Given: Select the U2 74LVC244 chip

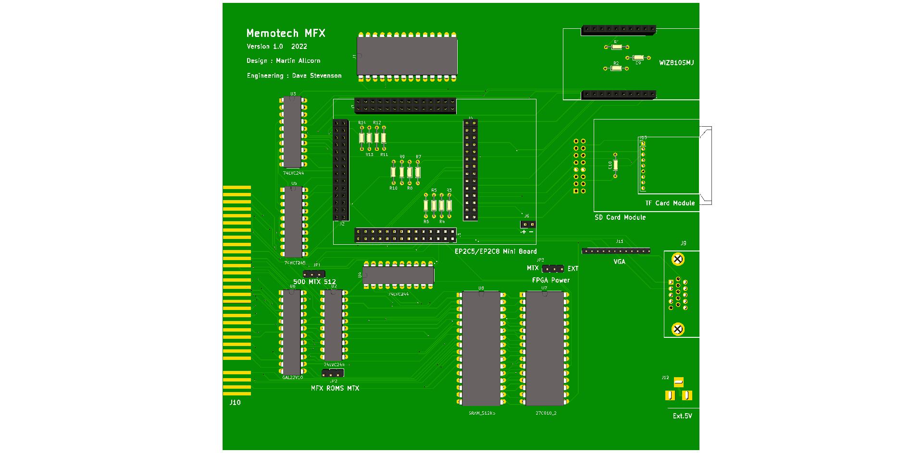Looking at the screenshot, I should (x=333, y=325).
